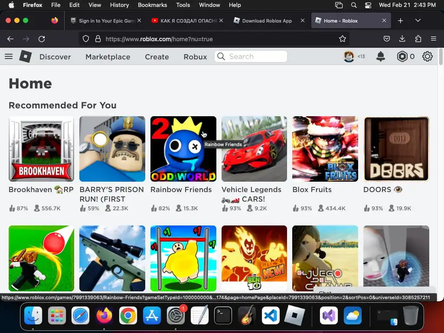This screenshot has width=444, height=333.
Task: Open the Marketplace page
Action: pyautogui.click(x=108, y=57)
